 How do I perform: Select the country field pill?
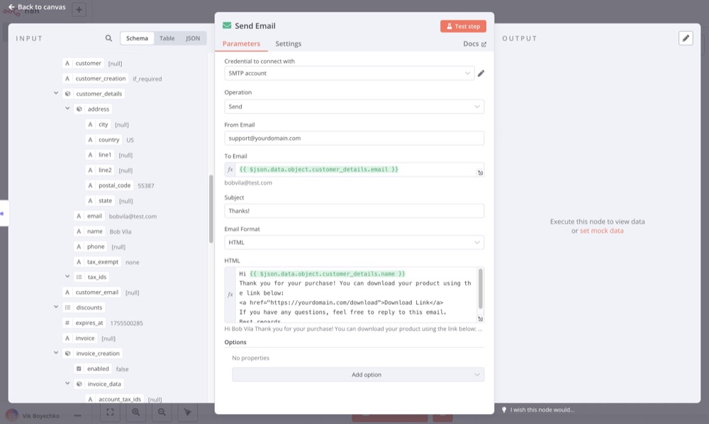click(x=104, y=139)
